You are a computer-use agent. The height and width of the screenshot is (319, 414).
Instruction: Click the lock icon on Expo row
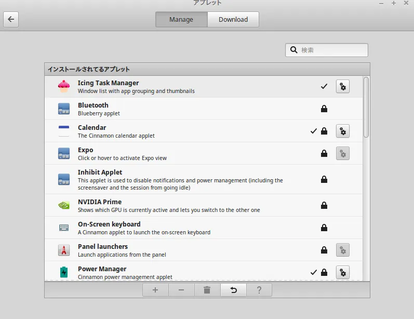(324, 153)
